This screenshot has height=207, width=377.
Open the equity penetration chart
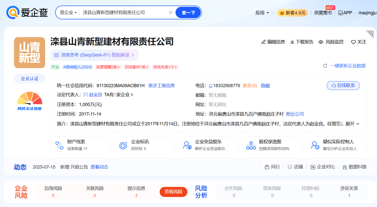(x=272, y=145)
